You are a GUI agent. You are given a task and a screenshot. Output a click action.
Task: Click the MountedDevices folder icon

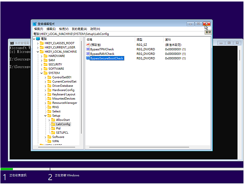[49, 98]
